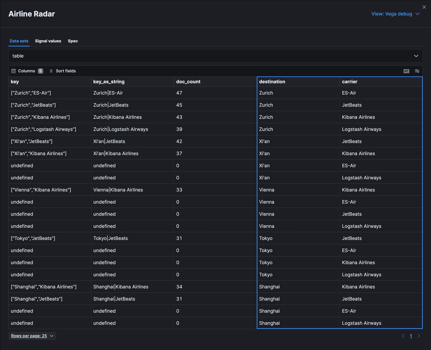This screenshot has height=350, width=431.
Task: Switch to the Signal values tab
Action: point(48,41)
